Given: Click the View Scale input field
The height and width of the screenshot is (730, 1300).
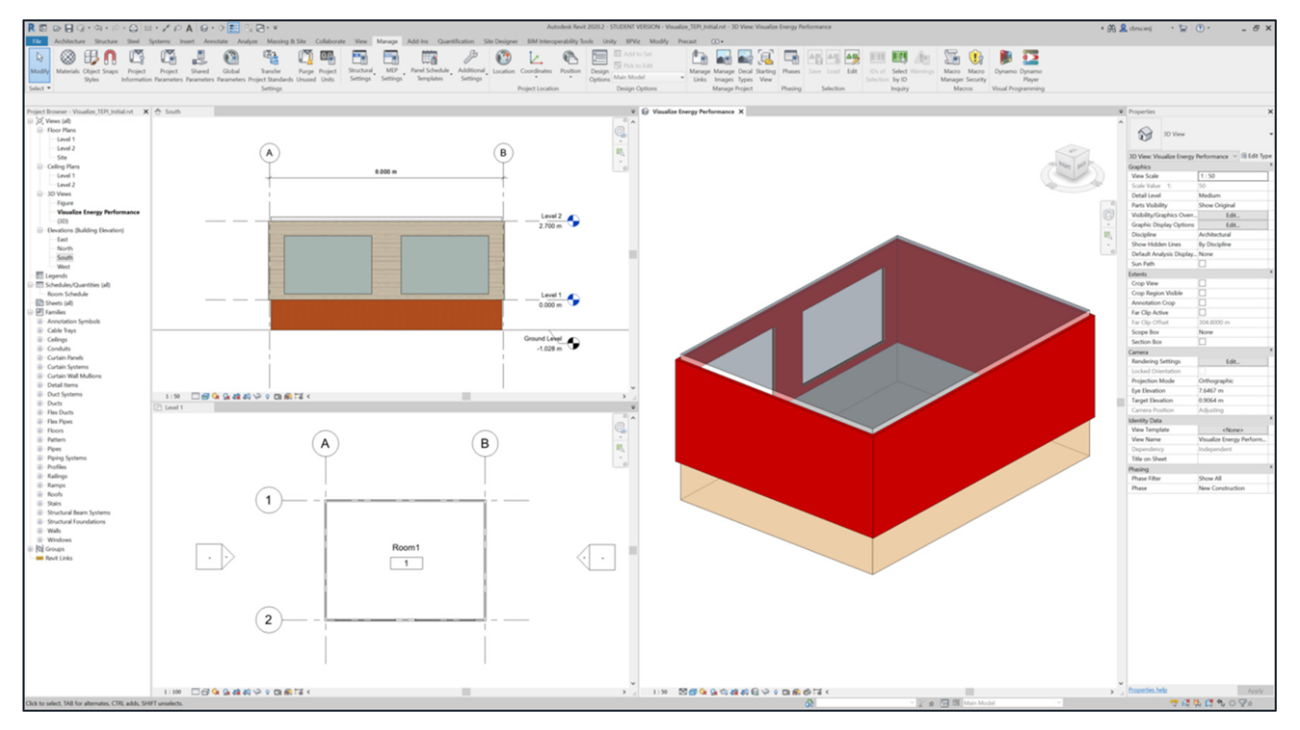Looking at the screenshot, I should (1232, 176).
